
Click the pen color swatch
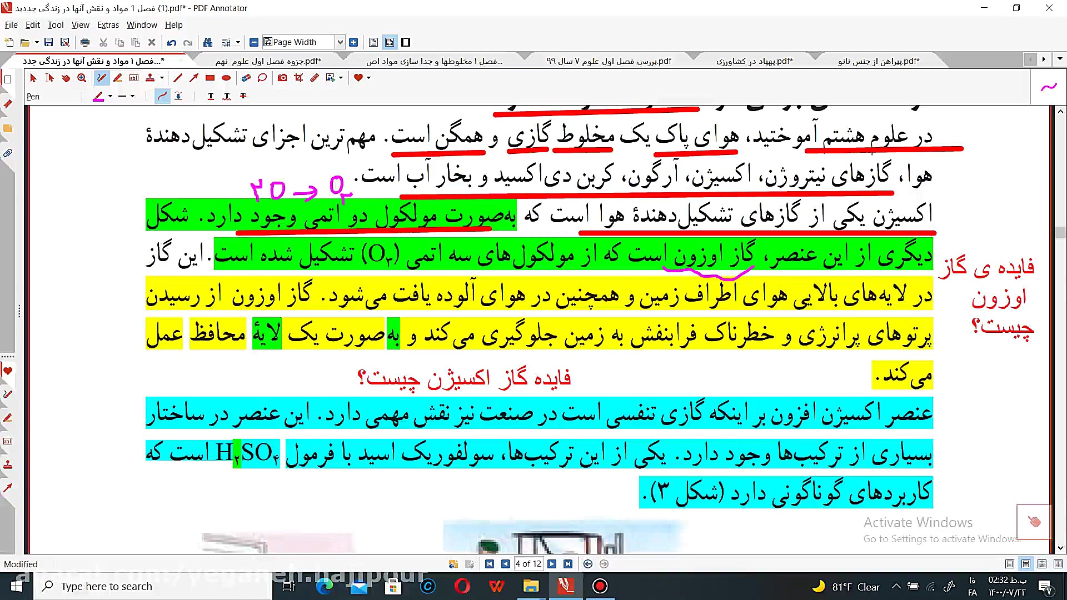[x=98, y=96]
